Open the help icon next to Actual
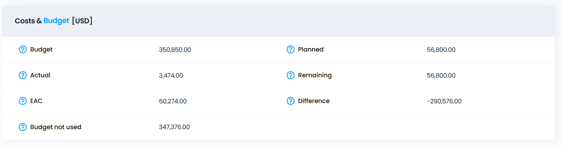Screen dimensions: 562x147 pos(23,75)
